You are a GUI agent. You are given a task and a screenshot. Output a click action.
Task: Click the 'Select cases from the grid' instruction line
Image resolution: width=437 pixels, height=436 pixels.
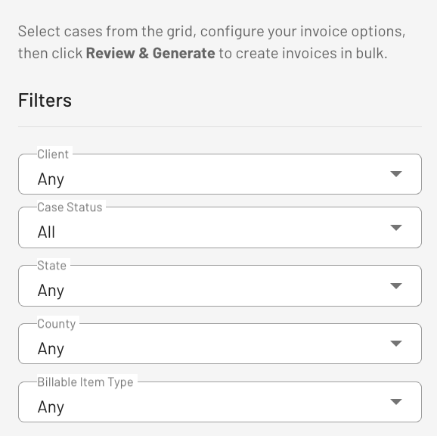tap(212, 31)
